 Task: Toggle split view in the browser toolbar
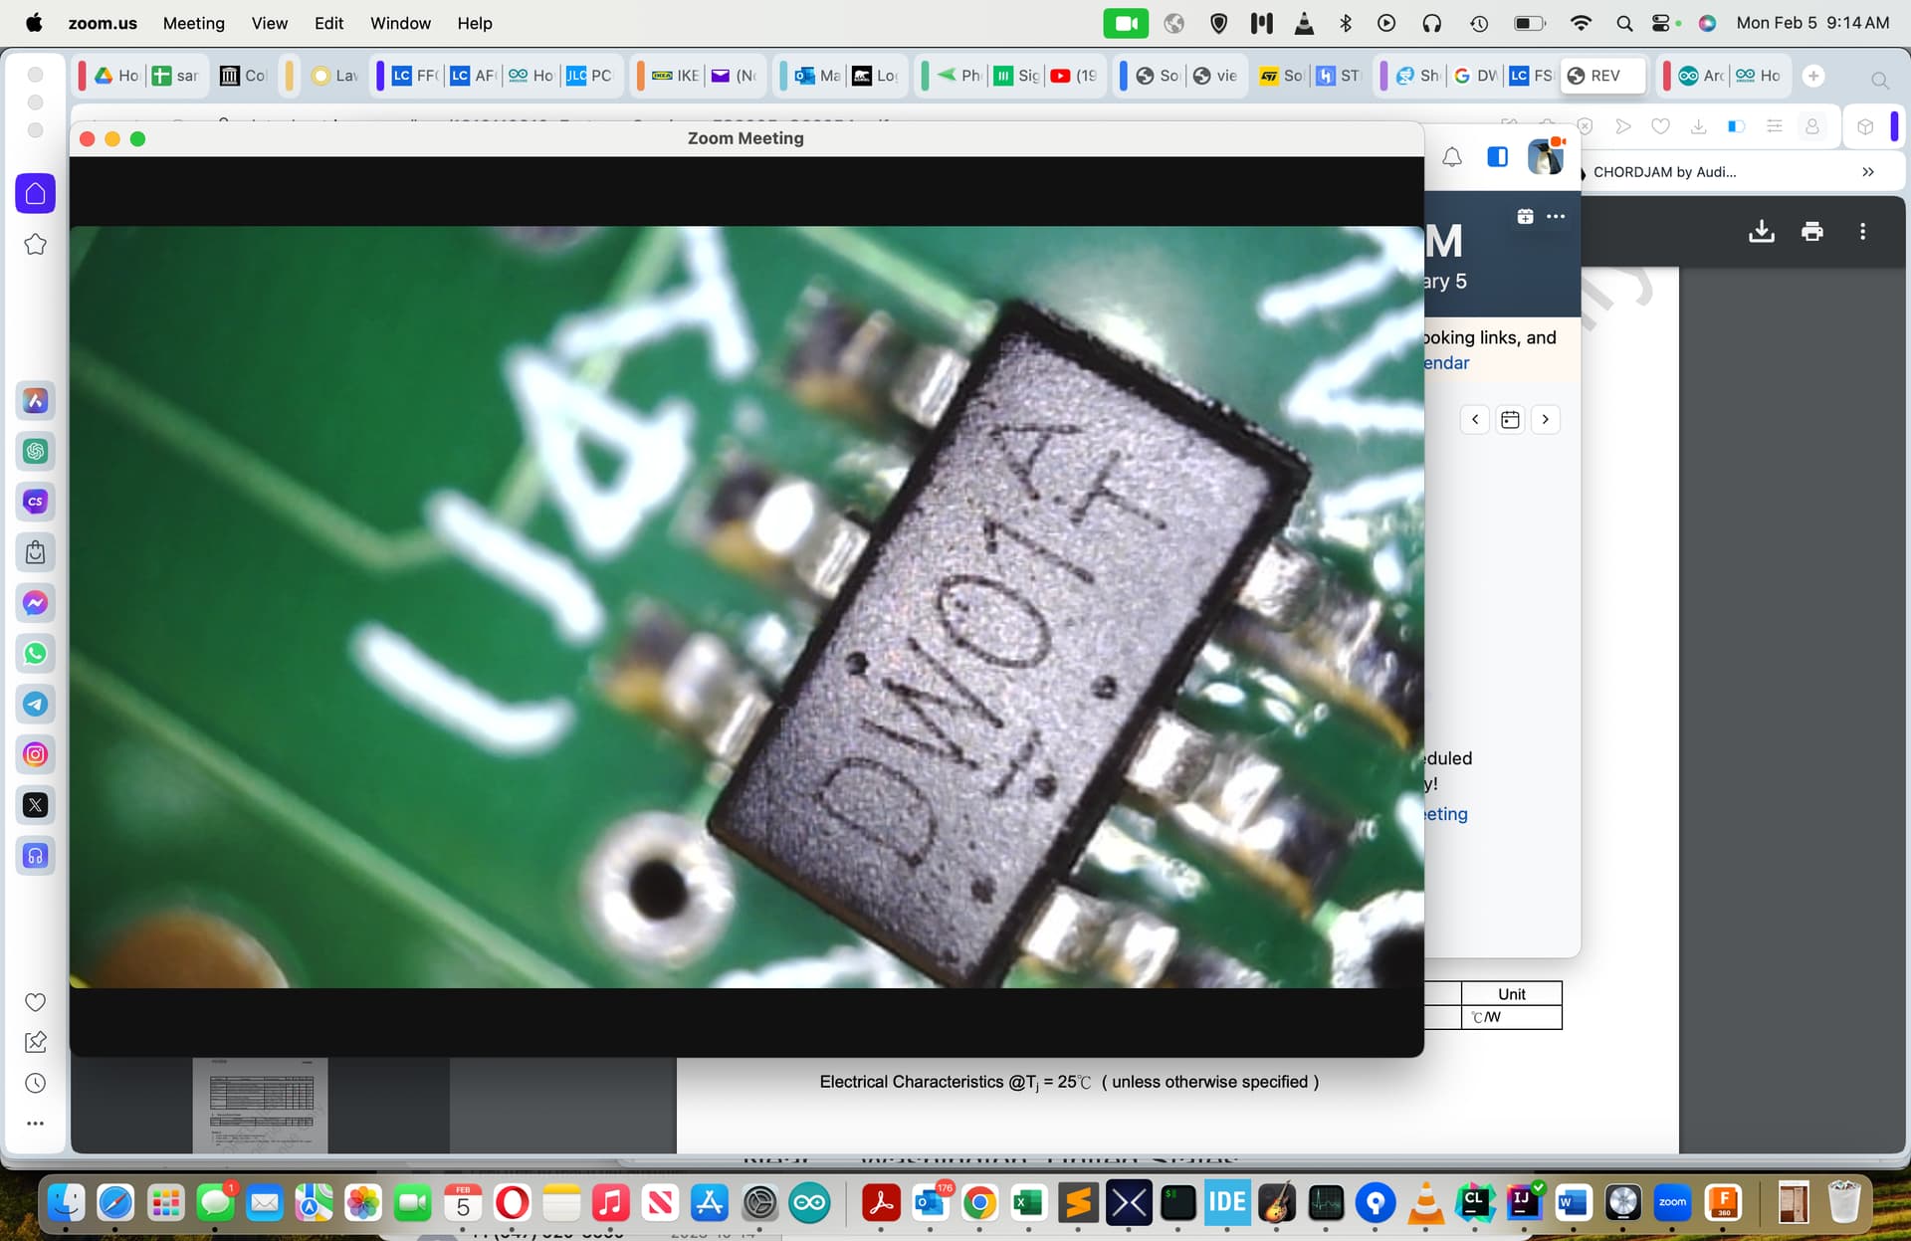pyautogui.click(x=1736, y=126)
